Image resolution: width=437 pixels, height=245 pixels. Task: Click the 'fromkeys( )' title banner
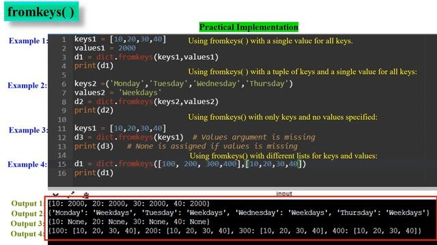pyautogui.click(x=41, y=12)
